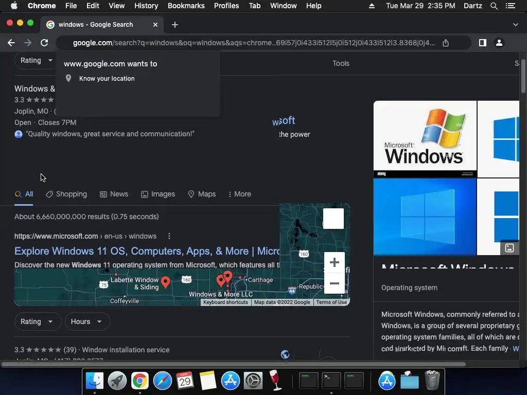
Task: Click the Windows & More LLC map label
Action: (220, 294)
